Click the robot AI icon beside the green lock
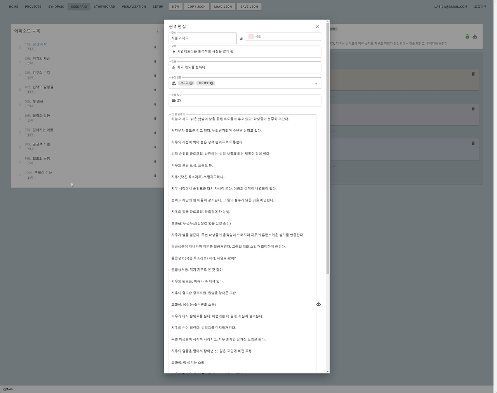 click(474, 37)
